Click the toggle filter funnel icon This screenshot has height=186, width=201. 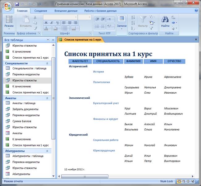pyautogui.click(x=151, y=28)
